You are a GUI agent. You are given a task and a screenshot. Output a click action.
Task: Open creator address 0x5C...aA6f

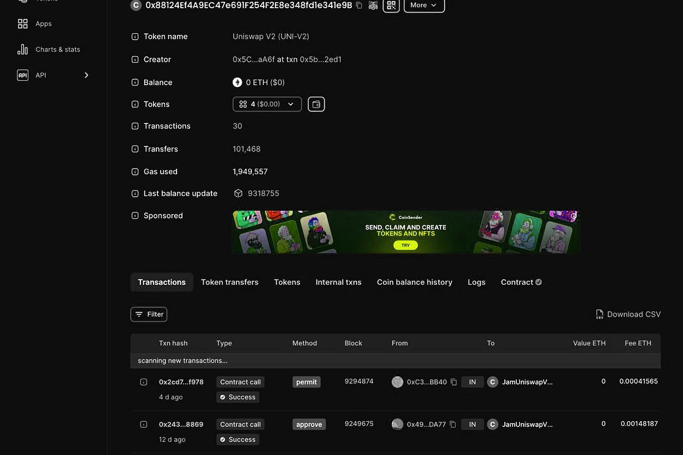click(253, 60)
